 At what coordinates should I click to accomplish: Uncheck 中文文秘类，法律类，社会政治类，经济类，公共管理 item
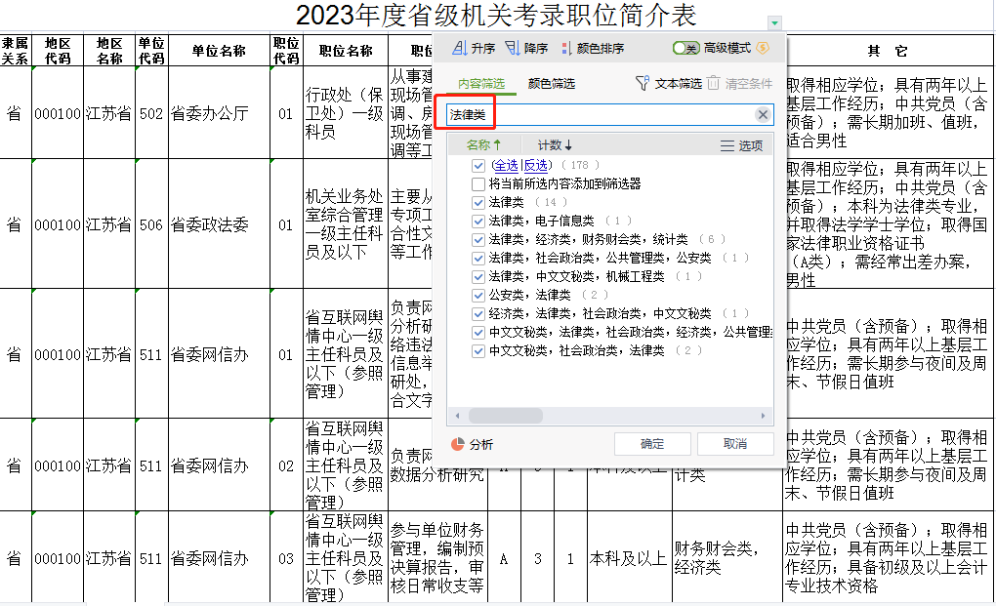478,333
